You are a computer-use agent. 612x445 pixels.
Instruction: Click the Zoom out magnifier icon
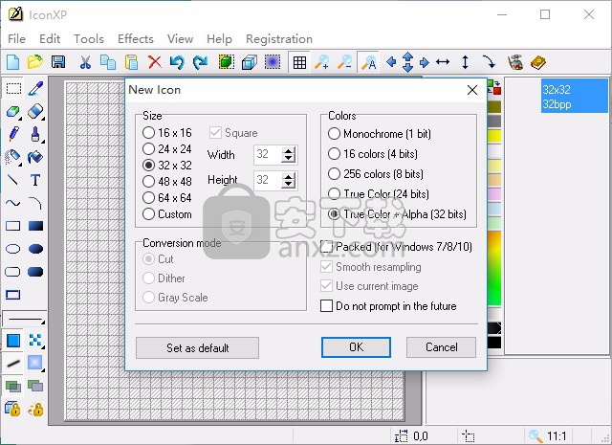pos(345,62)
